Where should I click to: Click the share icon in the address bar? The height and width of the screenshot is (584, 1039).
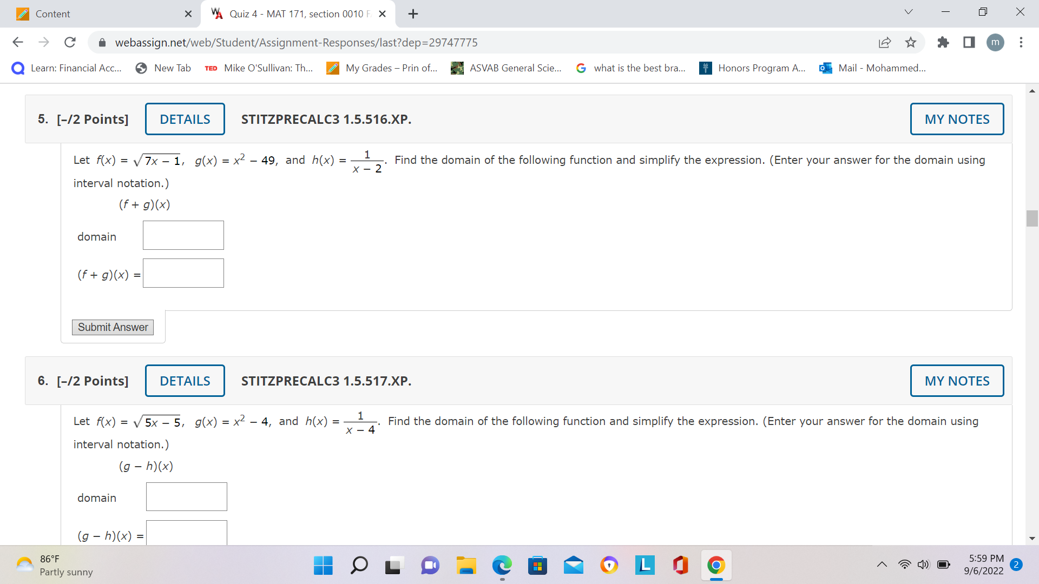(885, 42)
